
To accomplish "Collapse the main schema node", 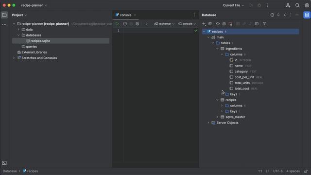I will pos(208,37).
